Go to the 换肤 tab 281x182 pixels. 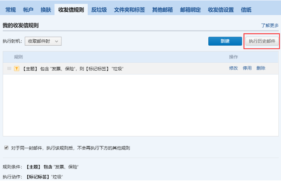coord(46,10)
